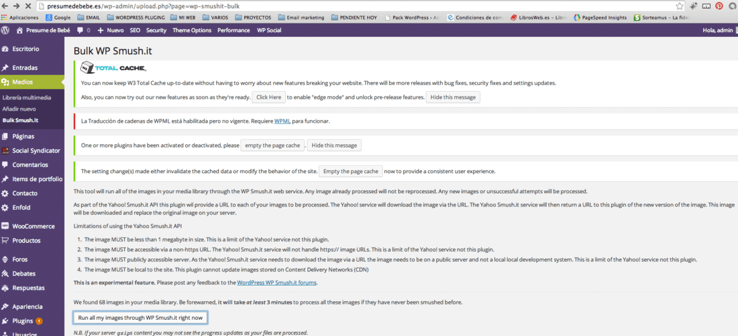This screenshot has width=738, height=336.
Task: Open the WORDPRESS PLUGING bookmarks folder
Action: 136,17
